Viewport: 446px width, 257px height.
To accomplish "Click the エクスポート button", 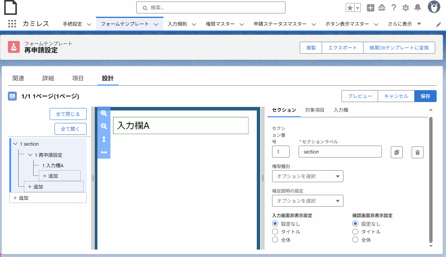I will pyautogui.click(x=343, y=48).
